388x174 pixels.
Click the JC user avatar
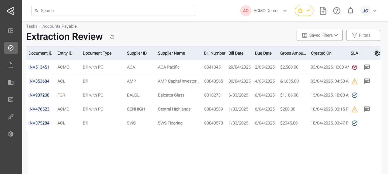tap(365, 11)
